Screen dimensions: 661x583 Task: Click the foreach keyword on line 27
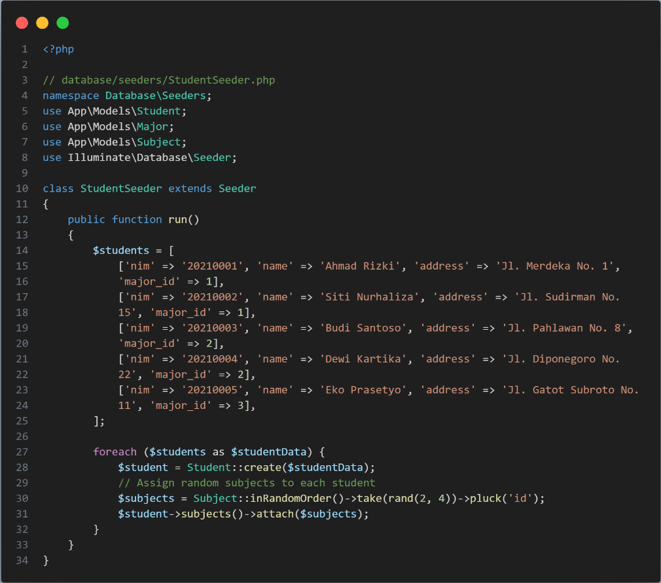coord(115,451)
